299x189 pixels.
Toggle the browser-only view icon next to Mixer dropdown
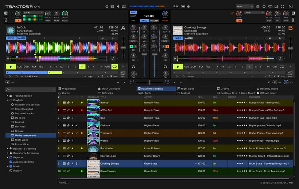click(x=258, y=7)
